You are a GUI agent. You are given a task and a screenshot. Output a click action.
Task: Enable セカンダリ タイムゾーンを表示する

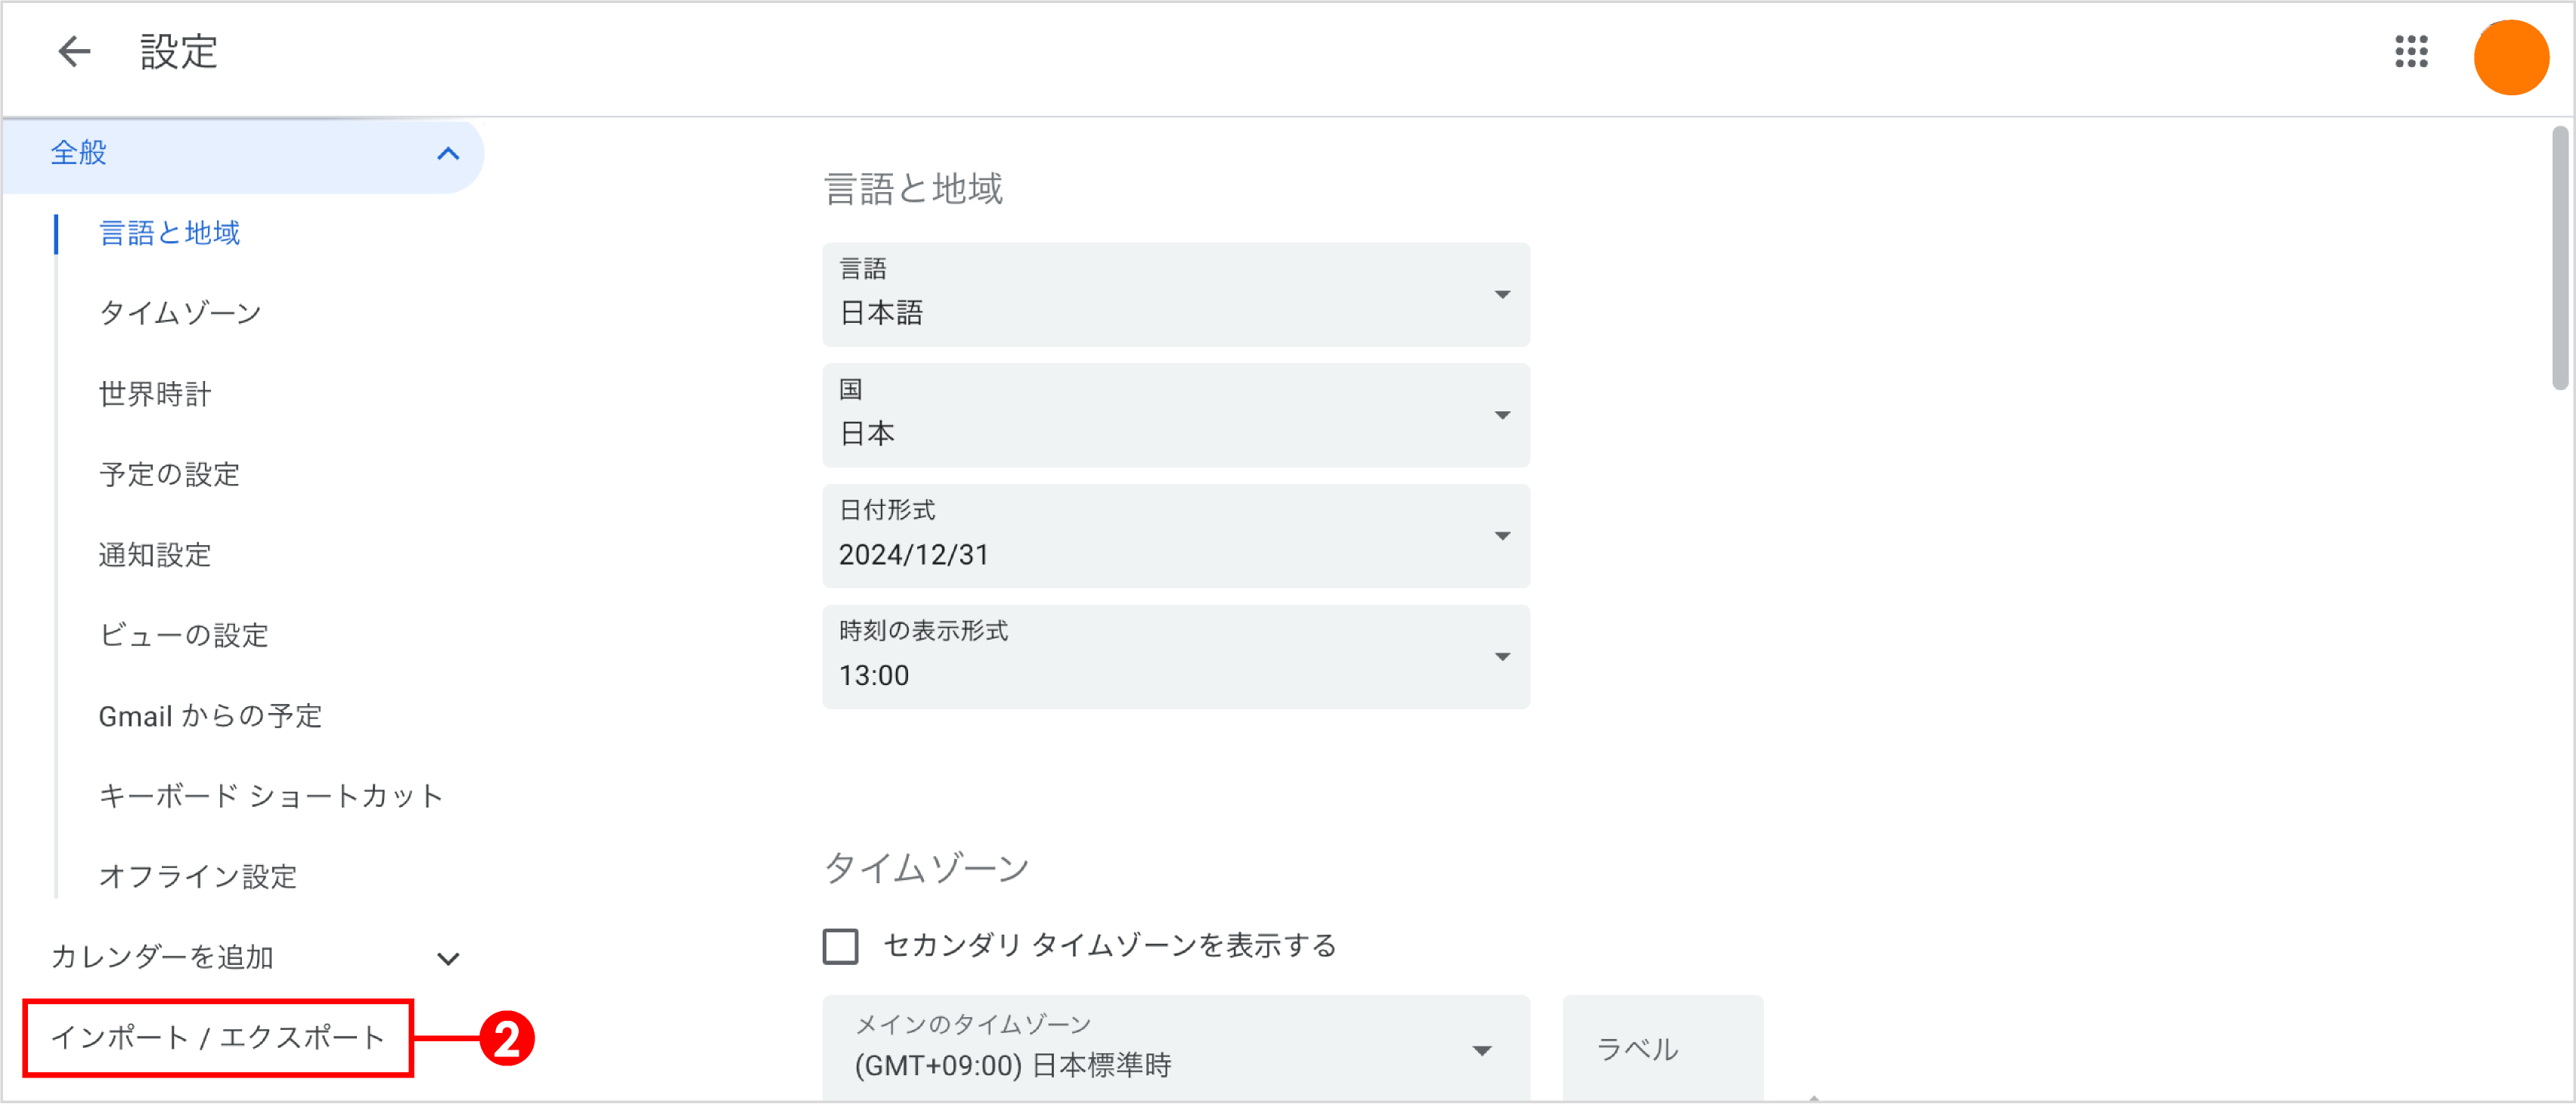click(840, 946)
